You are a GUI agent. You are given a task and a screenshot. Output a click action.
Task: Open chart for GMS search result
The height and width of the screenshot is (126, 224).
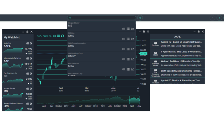(x=132, y=39)
